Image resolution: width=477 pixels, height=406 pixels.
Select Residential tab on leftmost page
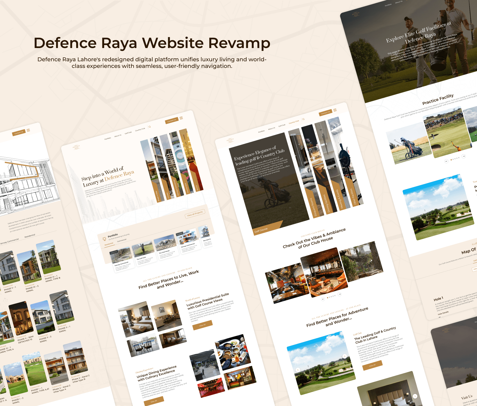pos(30,236)
